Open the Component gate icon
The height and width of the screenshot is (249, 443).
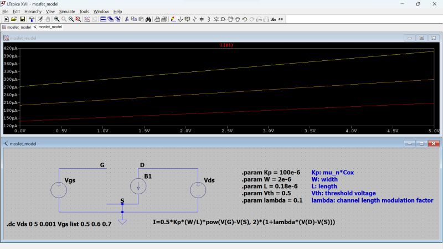(223, 19)
